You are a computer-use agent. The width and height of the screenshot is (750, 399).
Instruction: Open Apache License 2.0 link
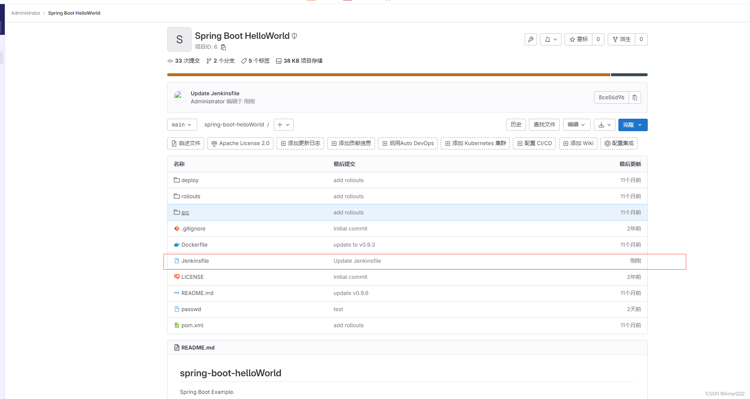tap(240, 143)
